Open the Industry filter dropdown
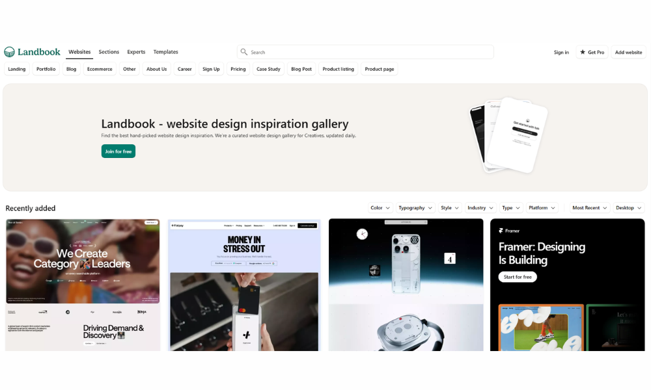Screen dimensions: 651x390 [480, 207]
